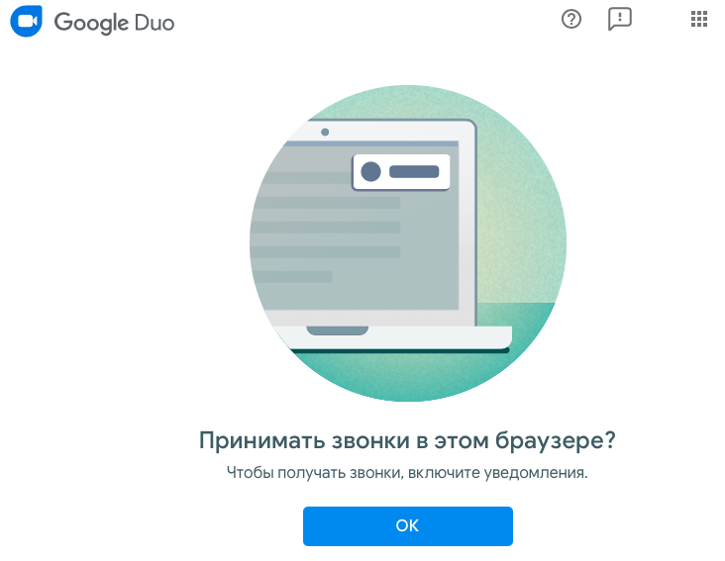Open Help via the question mark icon

[x=571, y=20]
